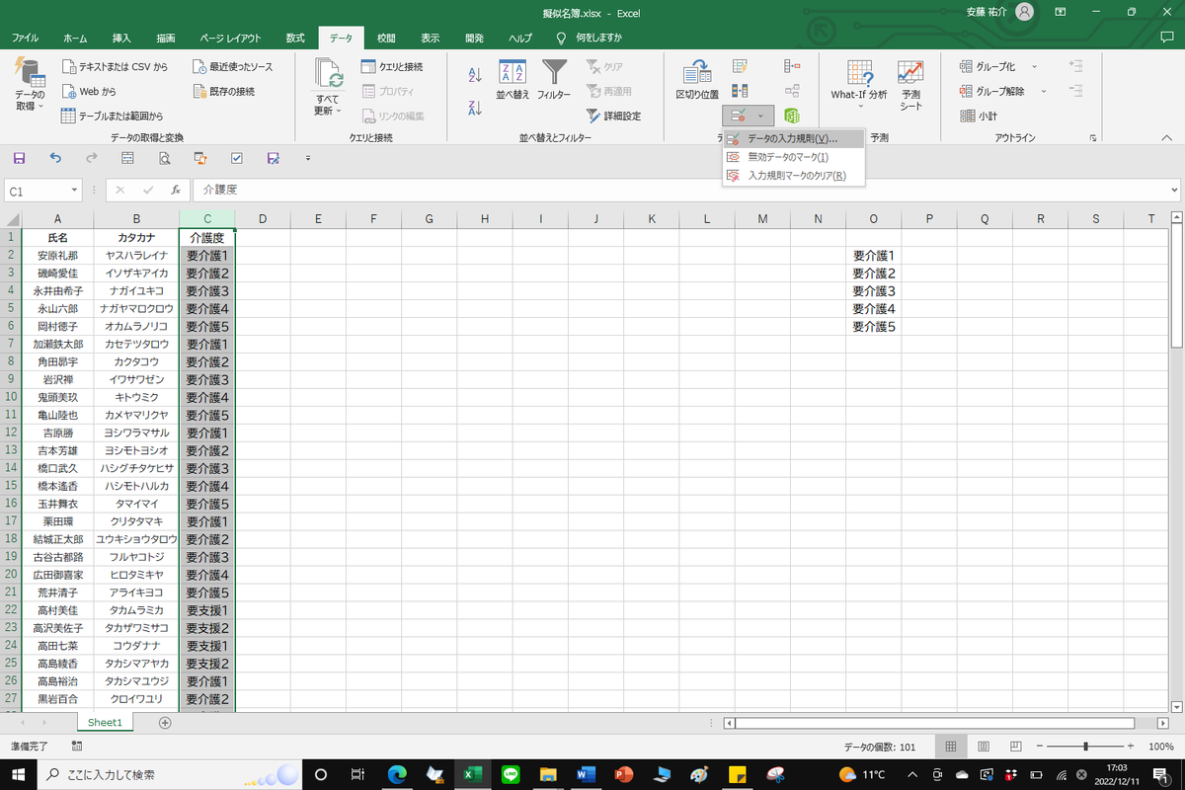Image resolution: width=1185 pixels, height=790 pixels.
Task: Open 最近使ったソース
Action: pyautogui.click(x=231, y=66)
